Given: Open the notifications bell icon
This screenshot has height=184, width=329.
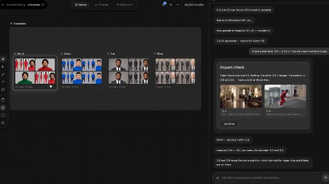Looking at the screenshot, I should click(x=163, y=5).
